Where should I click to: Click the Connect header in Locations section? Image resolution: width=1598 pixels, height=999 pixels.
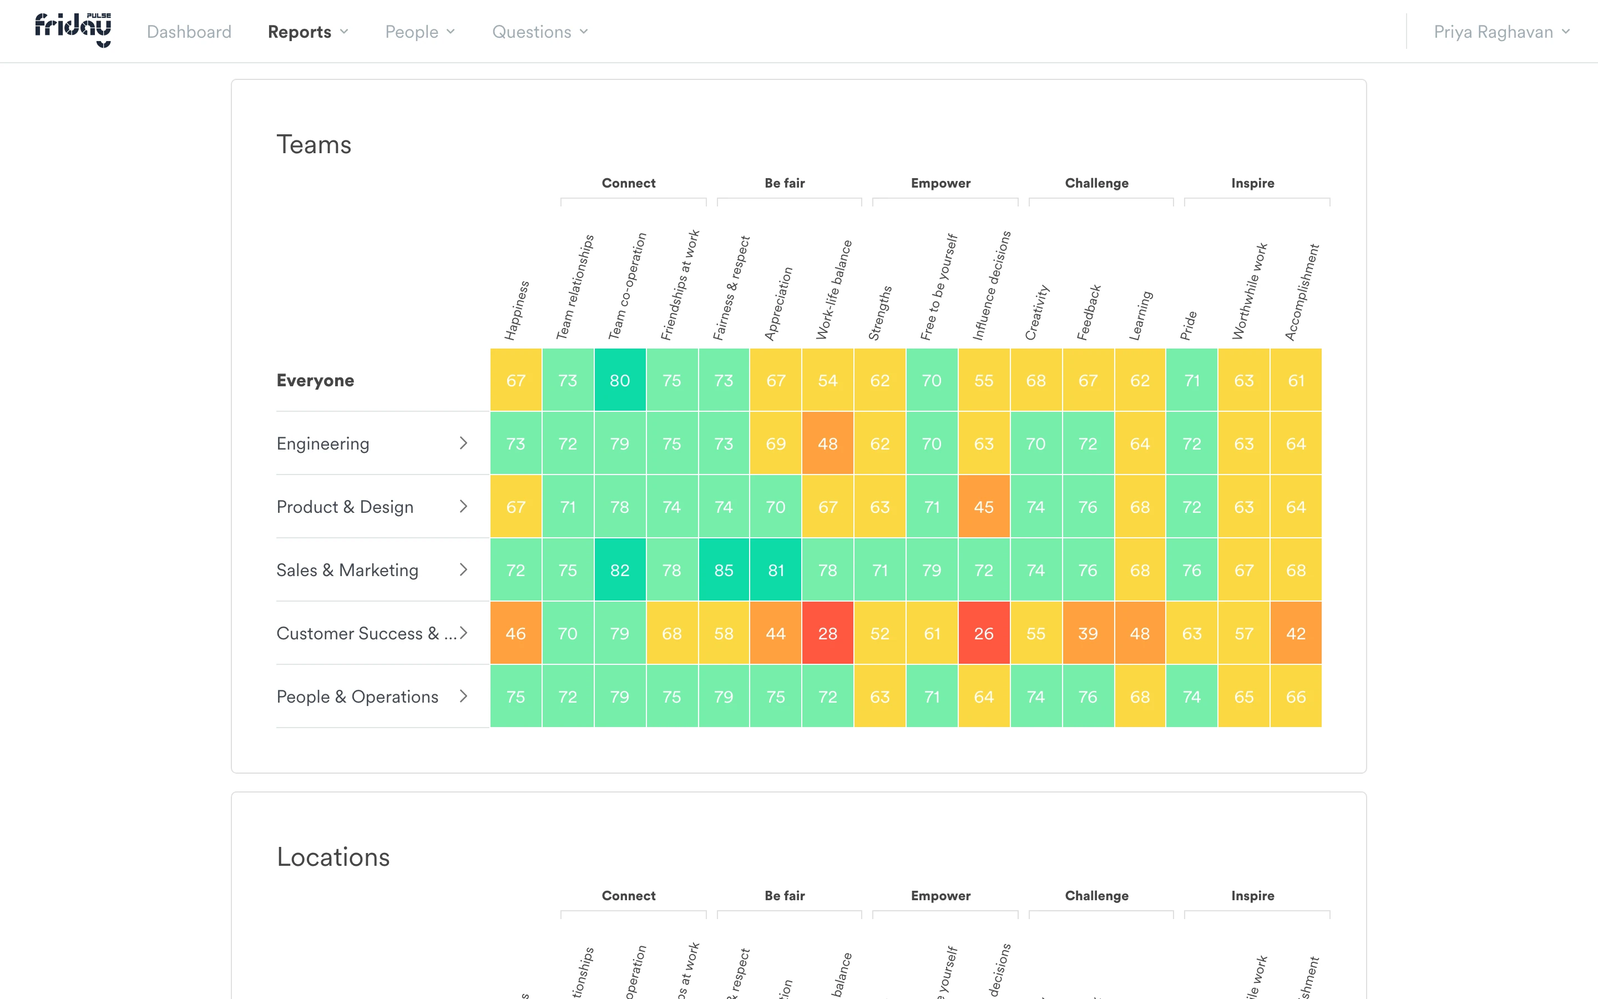click(x=629, y=895)
